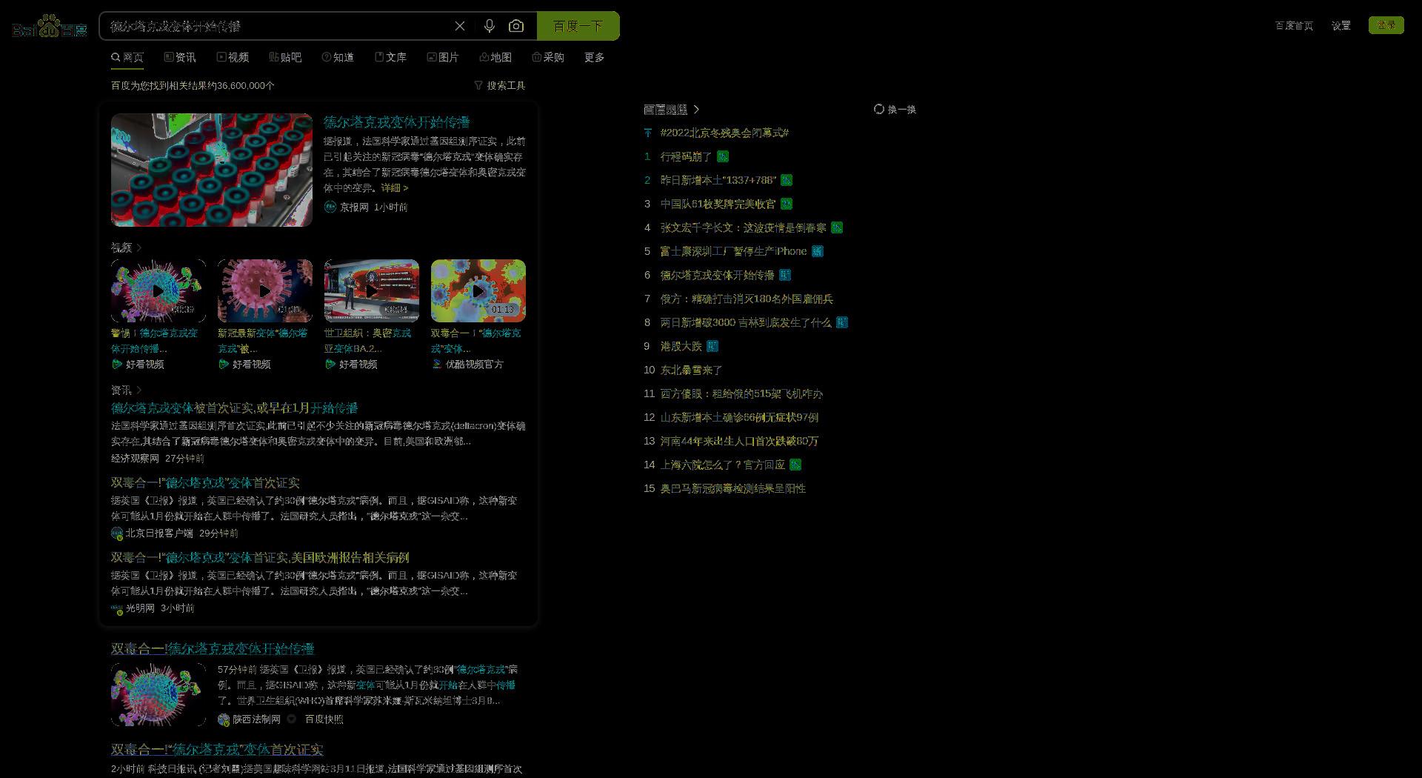
Task: Click 光明网 source icon
Action: 117,608
